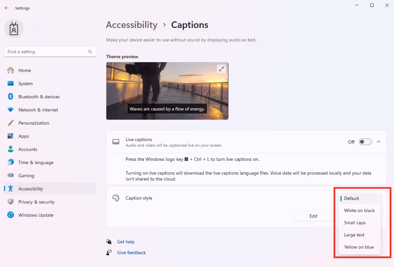Open the Home settings page
This screenshot has width=394, height=267.
tap(50, 70)
